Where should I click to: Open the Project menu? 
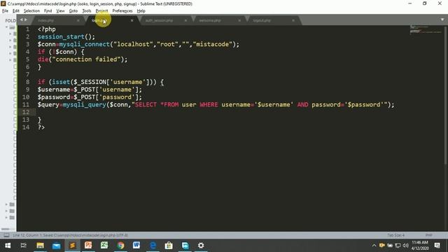101,11
